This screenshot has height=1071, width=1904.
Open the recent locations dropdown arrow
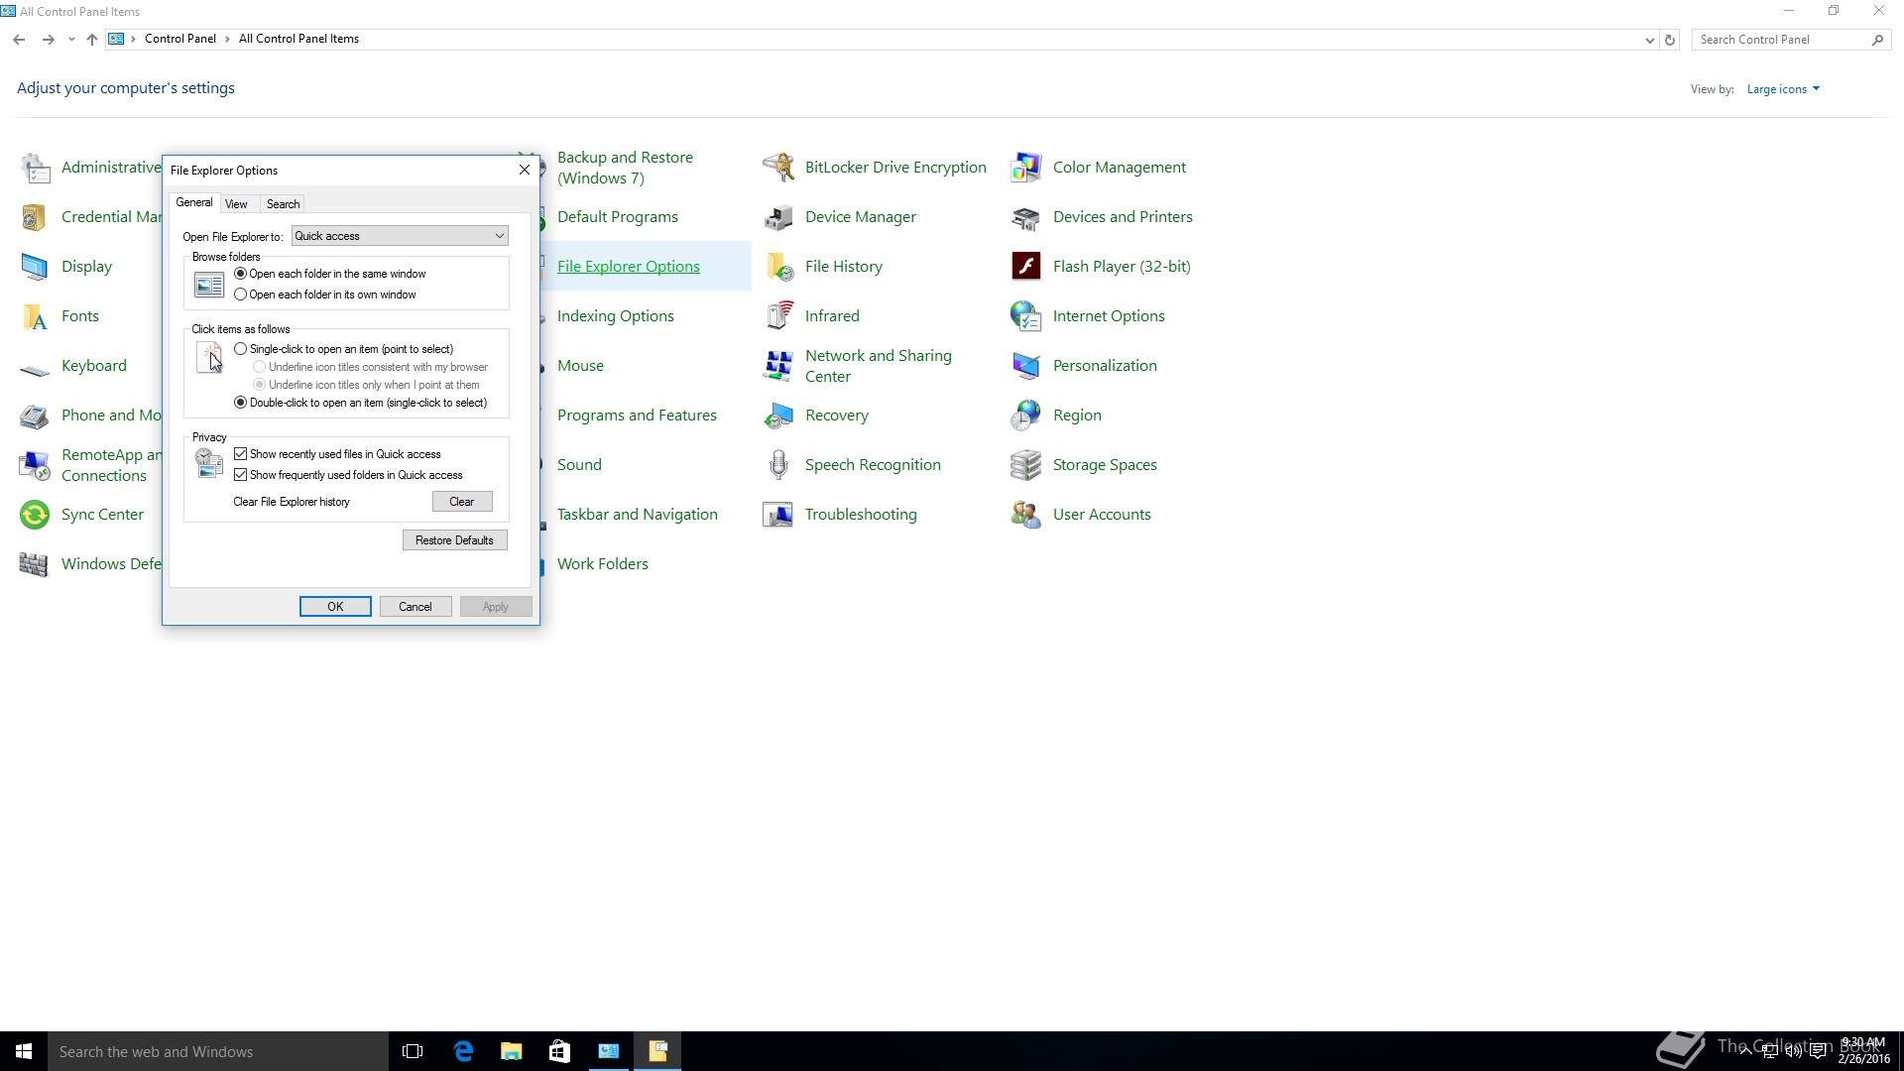[71, 40]
